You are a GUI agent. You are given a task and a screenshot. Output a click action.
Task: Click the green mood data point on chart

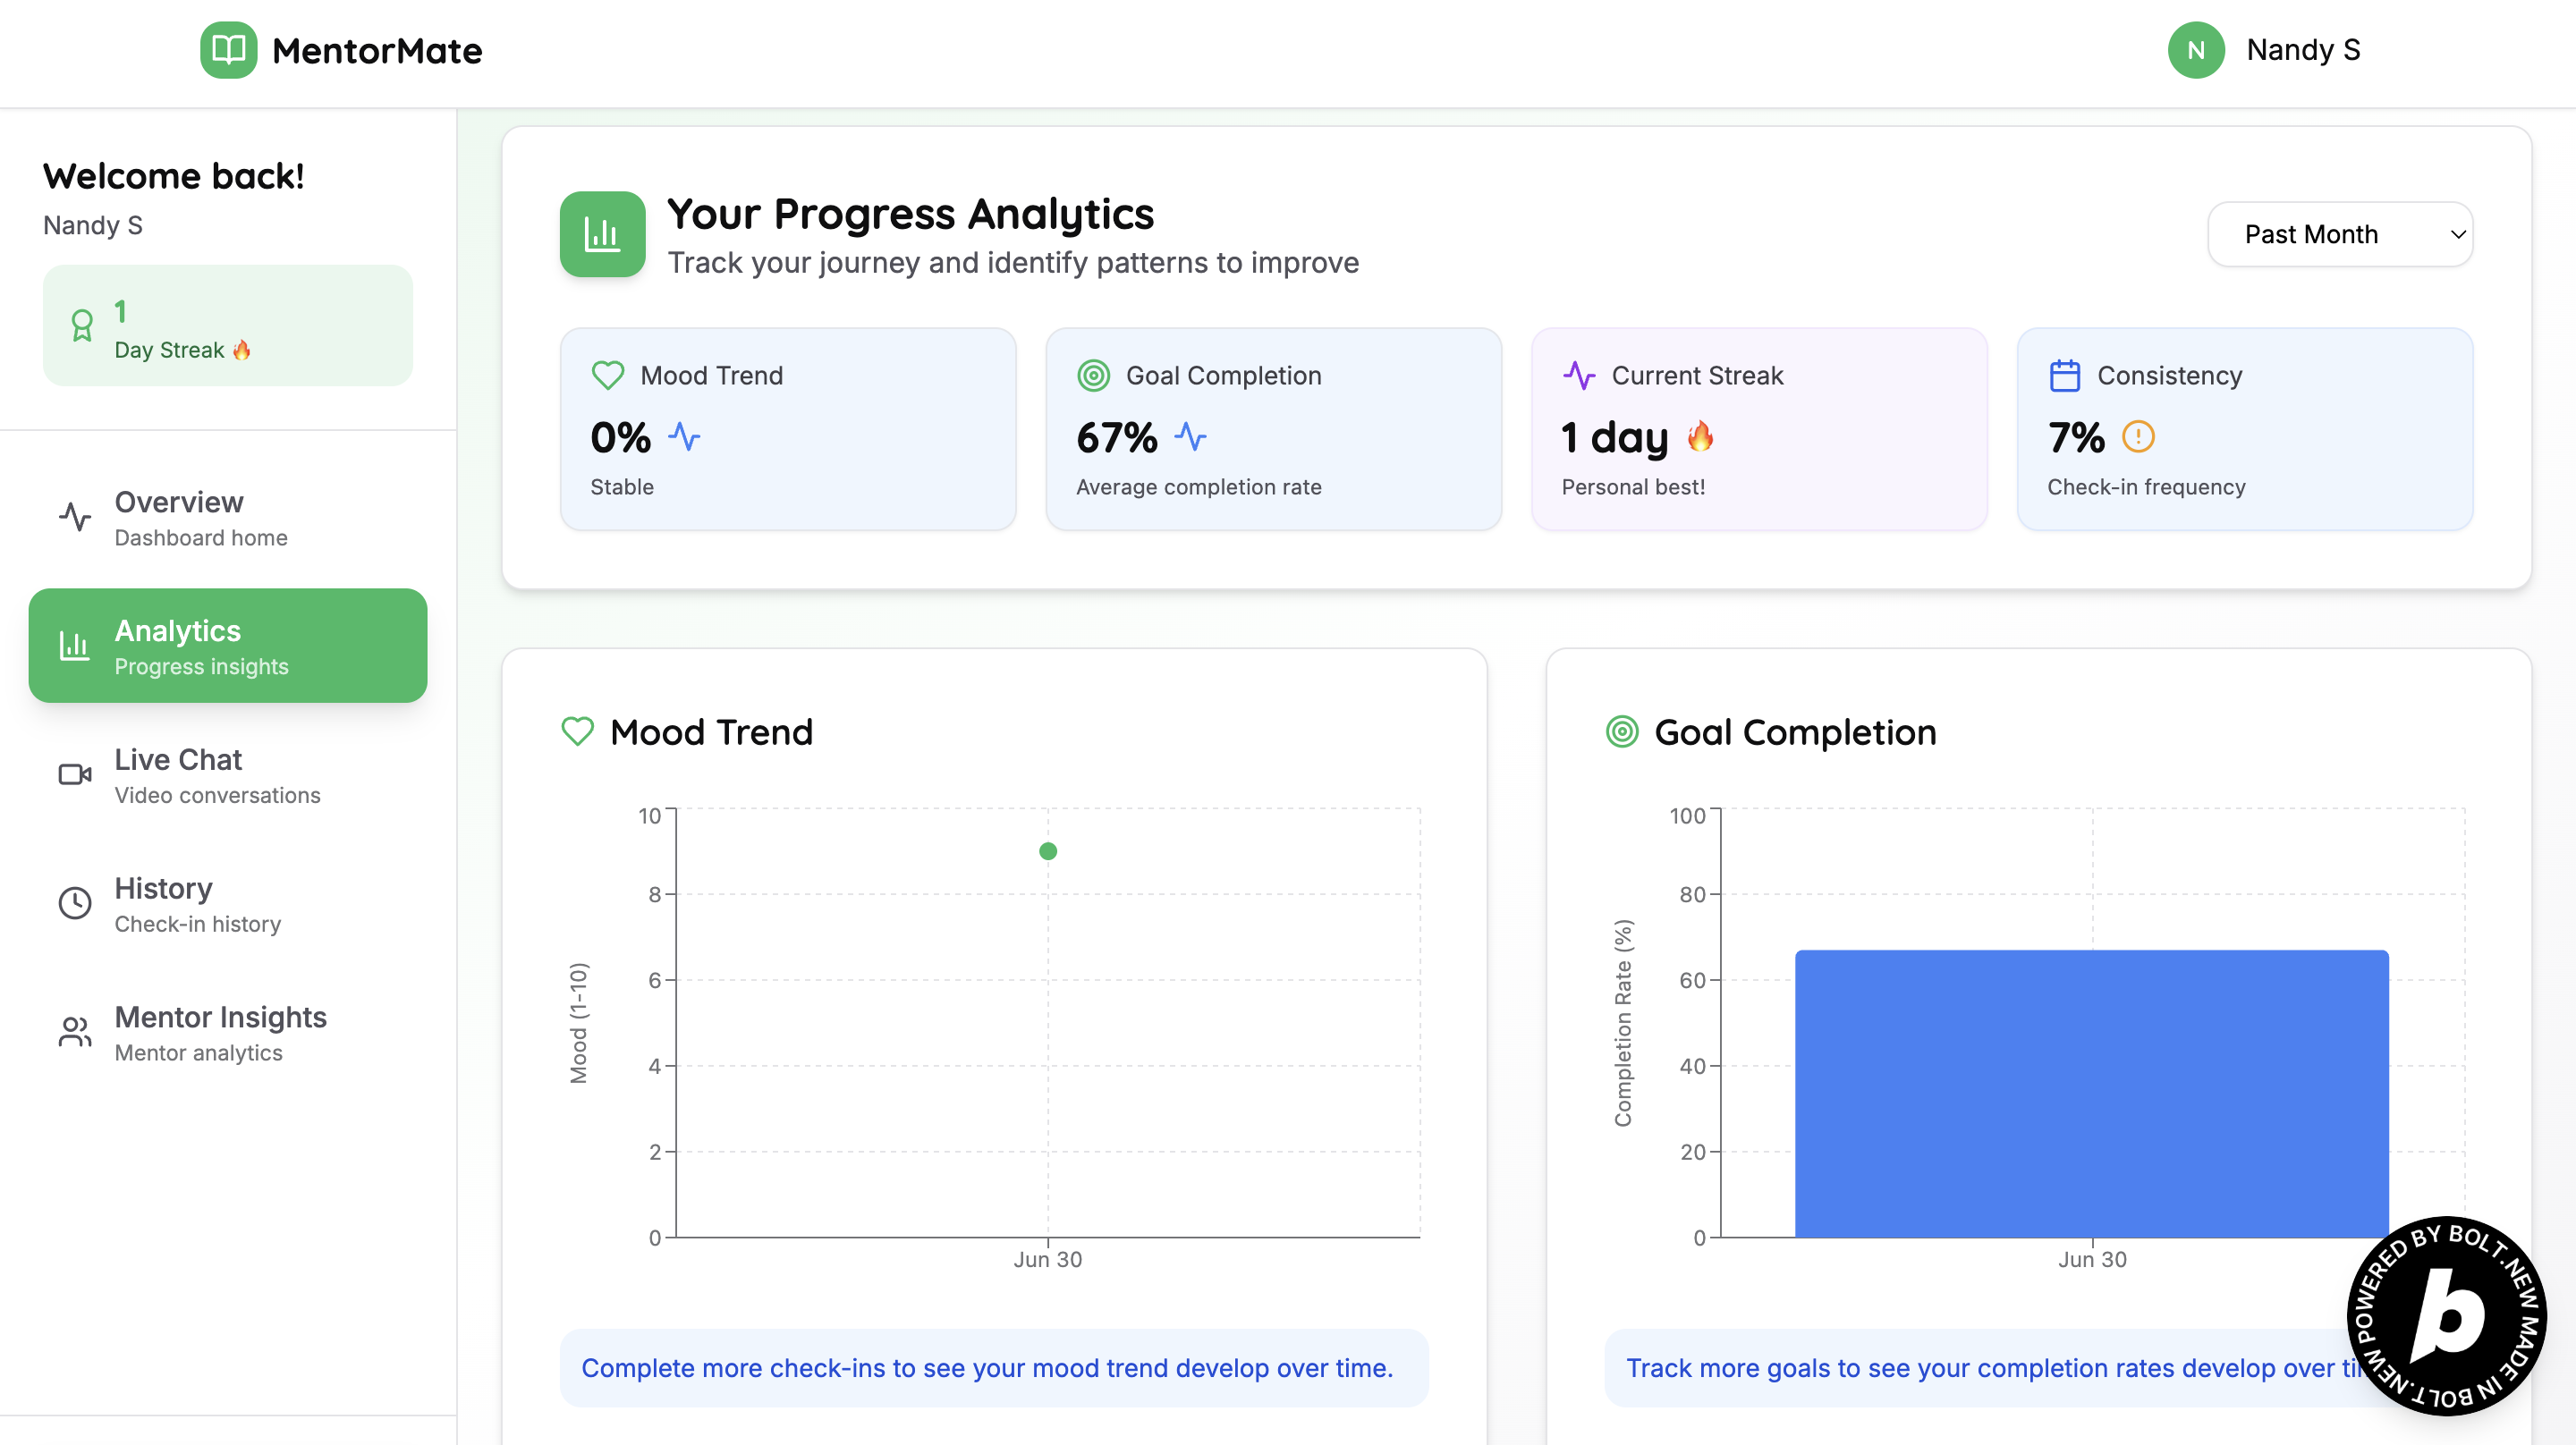pos(1047,851)
